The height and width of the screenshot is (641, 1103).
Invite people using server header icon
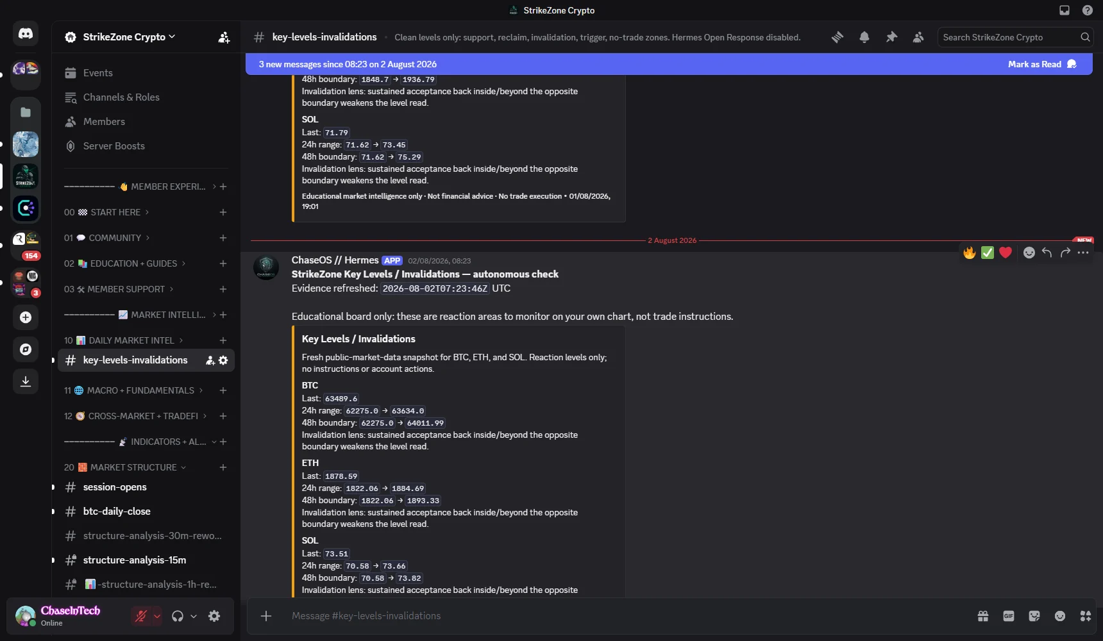224,37
